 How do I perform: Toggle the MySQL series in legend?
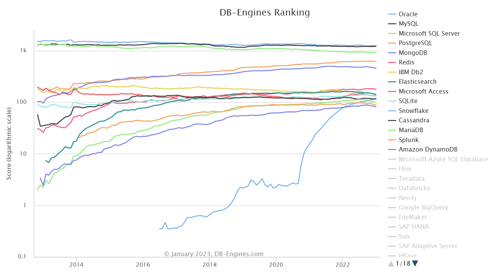(x=403, y=24)
